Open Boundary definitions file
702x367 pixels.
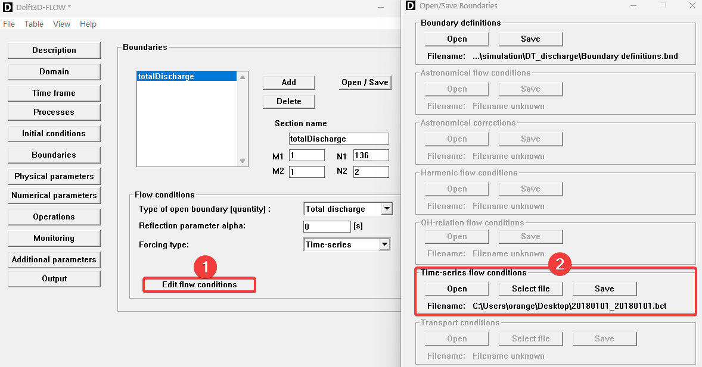(456, 39)
